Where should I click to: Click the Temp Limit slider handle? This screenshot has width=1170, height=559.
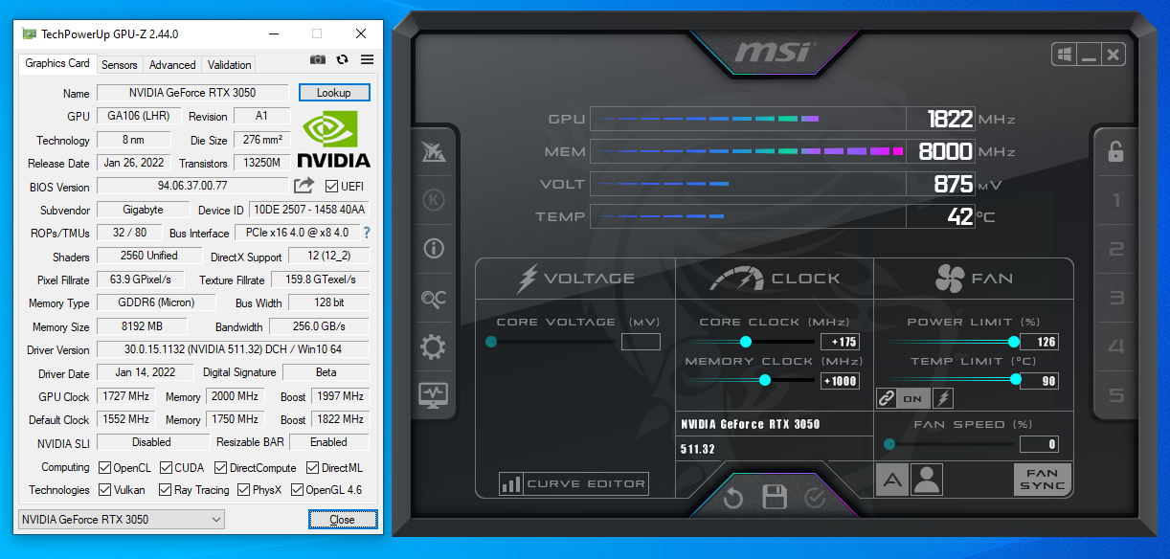(1015, 380)
